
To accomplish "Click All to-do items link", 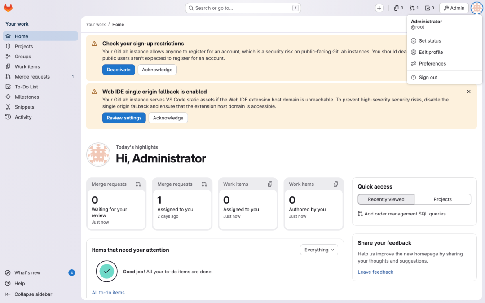I will (x=108, y=293).
